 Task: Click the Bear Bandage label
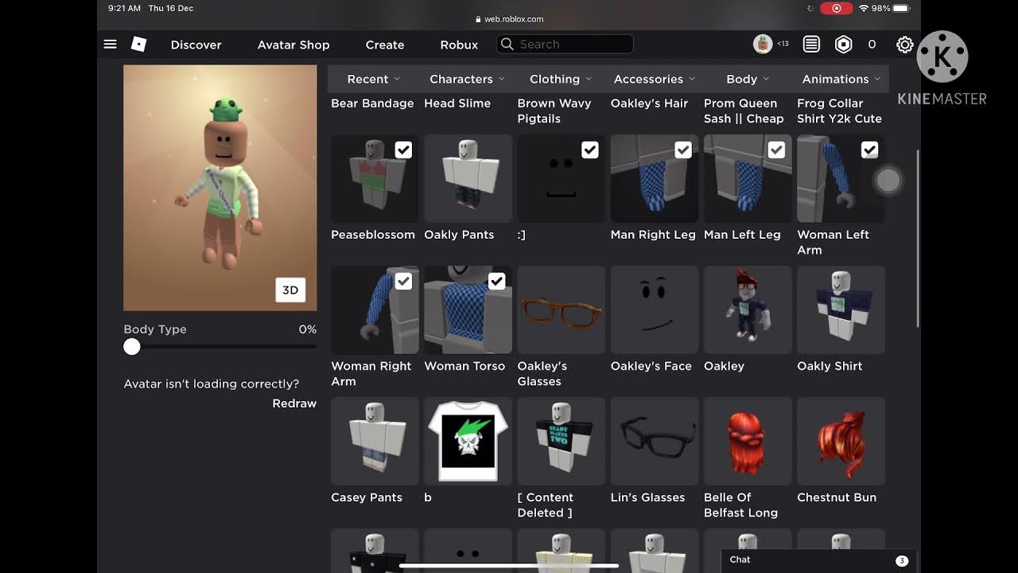point(372,103)
